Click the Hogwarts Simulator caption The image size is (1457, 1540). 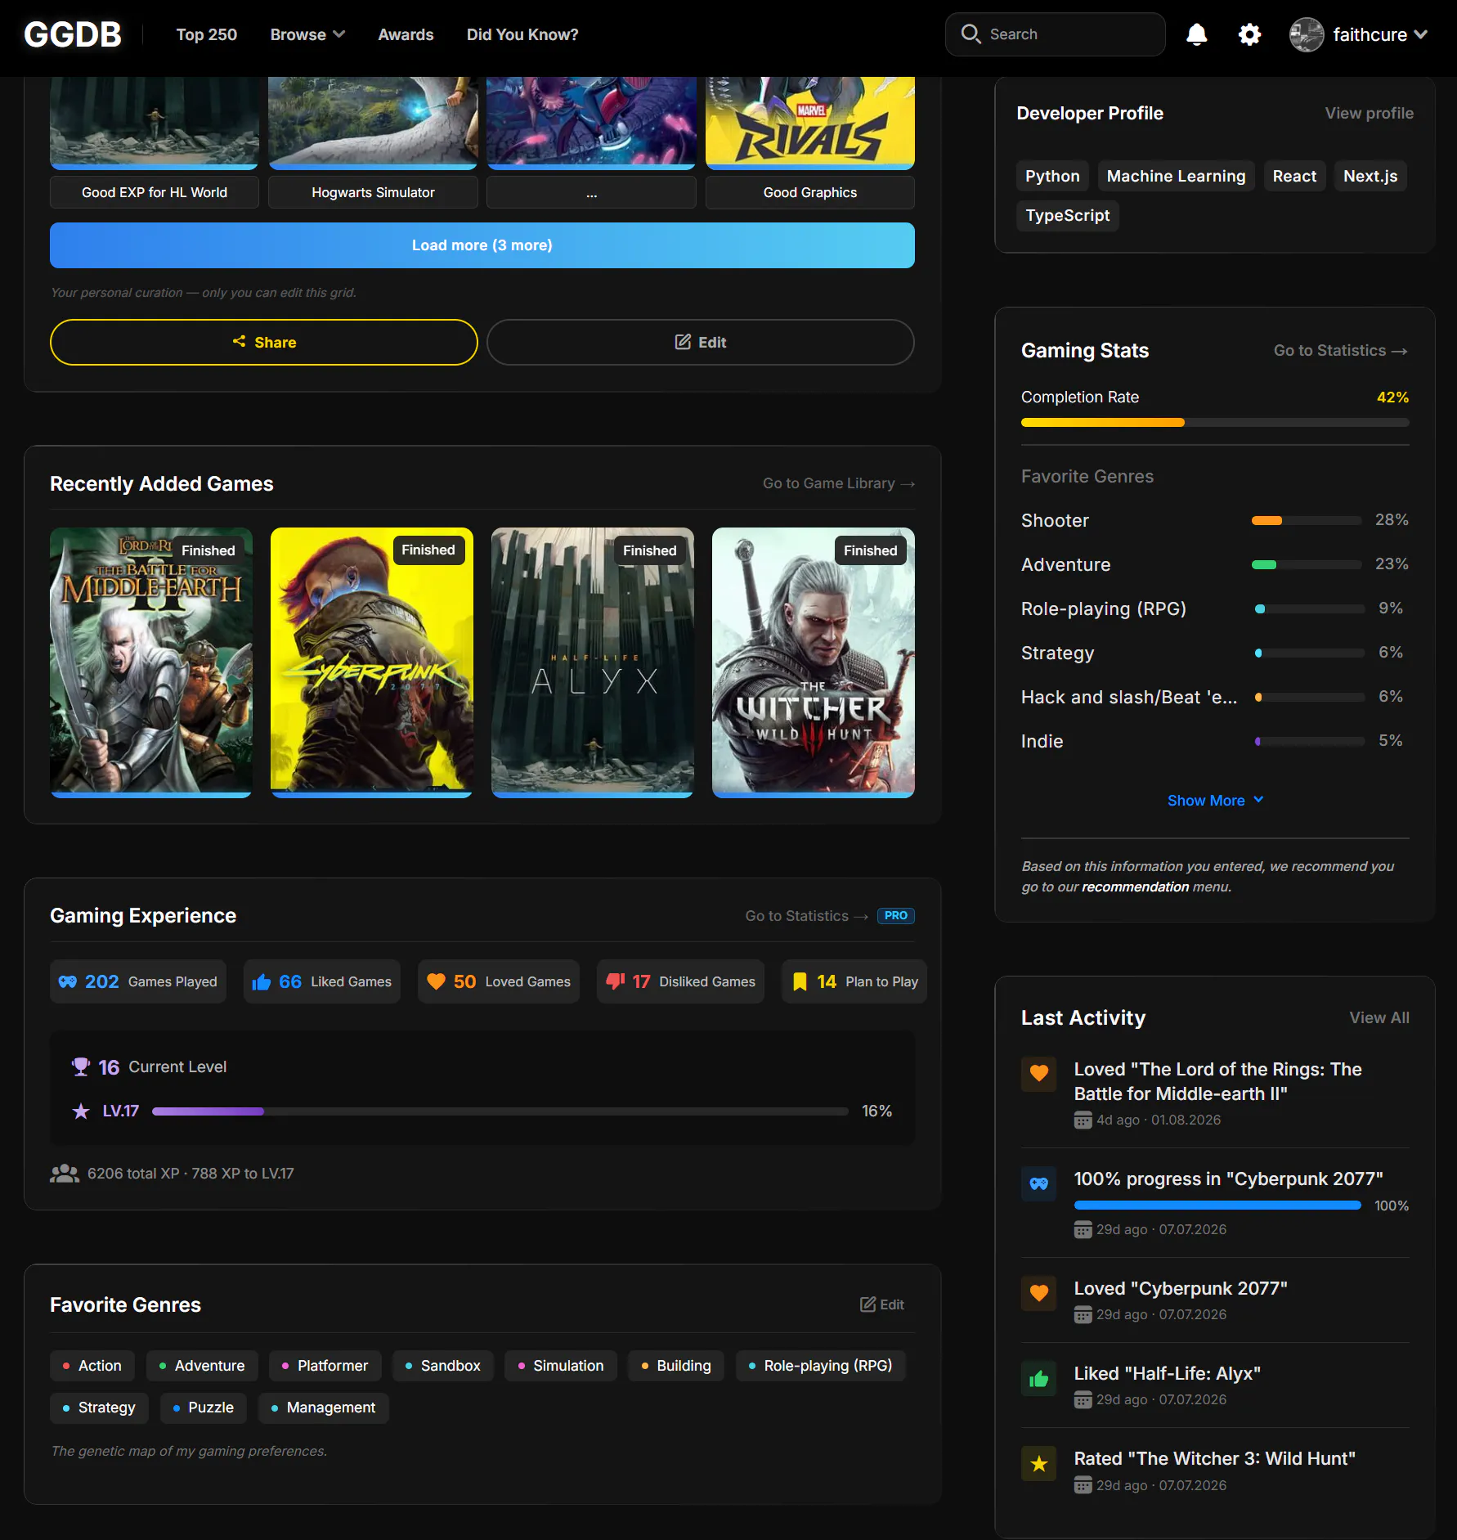coord(373,192)
